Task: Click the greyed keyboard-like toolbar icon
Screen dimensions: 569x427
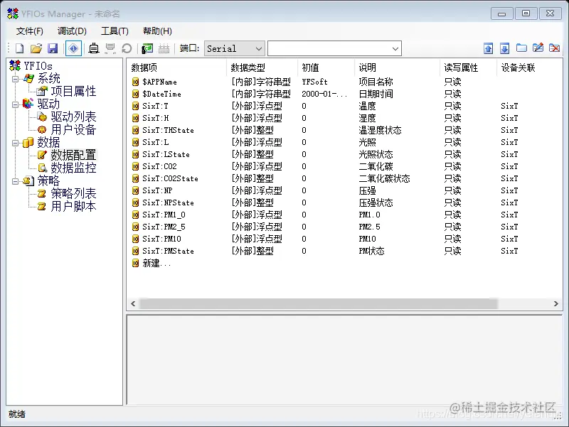Action: click(164, 48)
